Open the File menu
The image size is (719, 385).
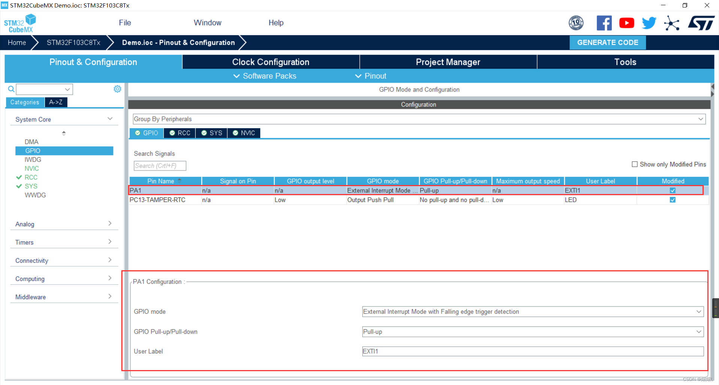click(125, 23)
